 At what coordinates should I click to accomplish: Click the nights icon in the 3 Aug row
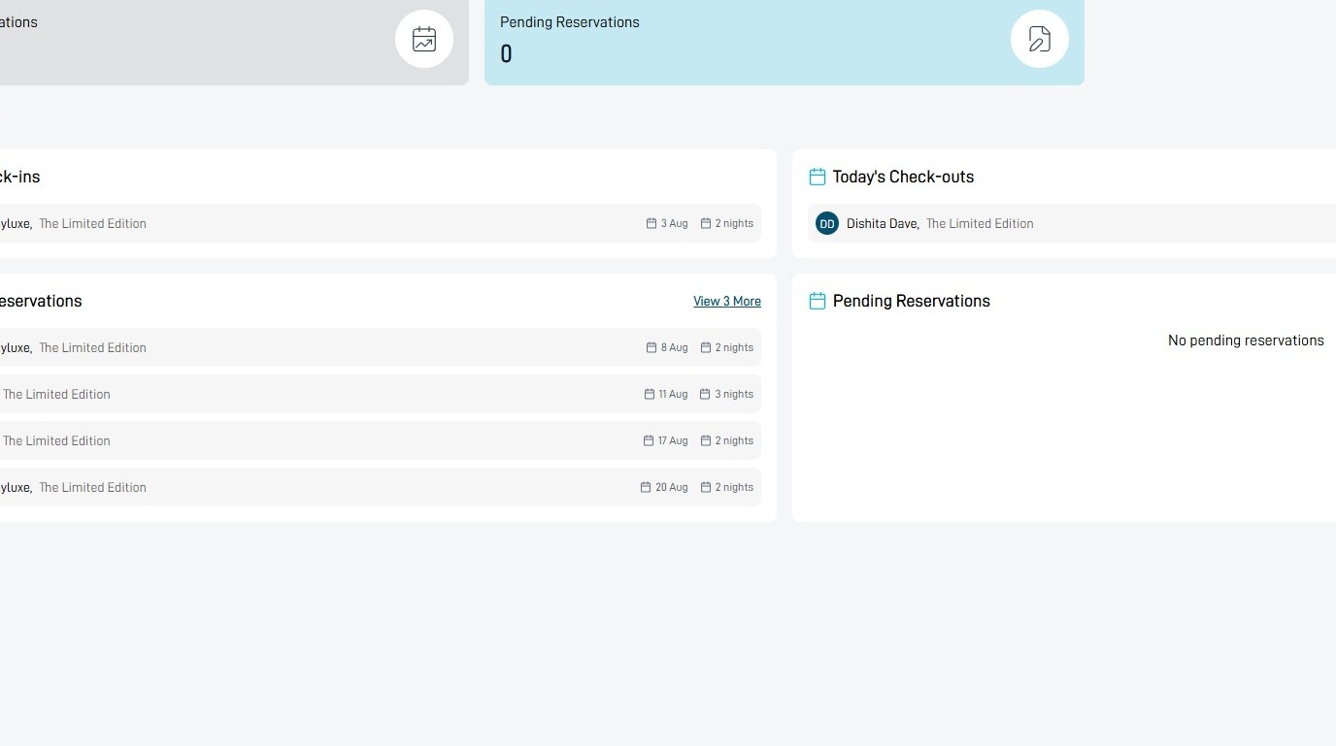(x=706, y=223)
